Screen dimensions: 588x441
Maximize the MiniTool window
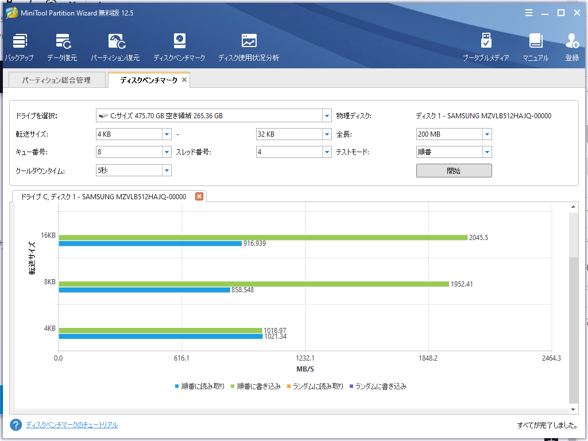tap(561, 13)
